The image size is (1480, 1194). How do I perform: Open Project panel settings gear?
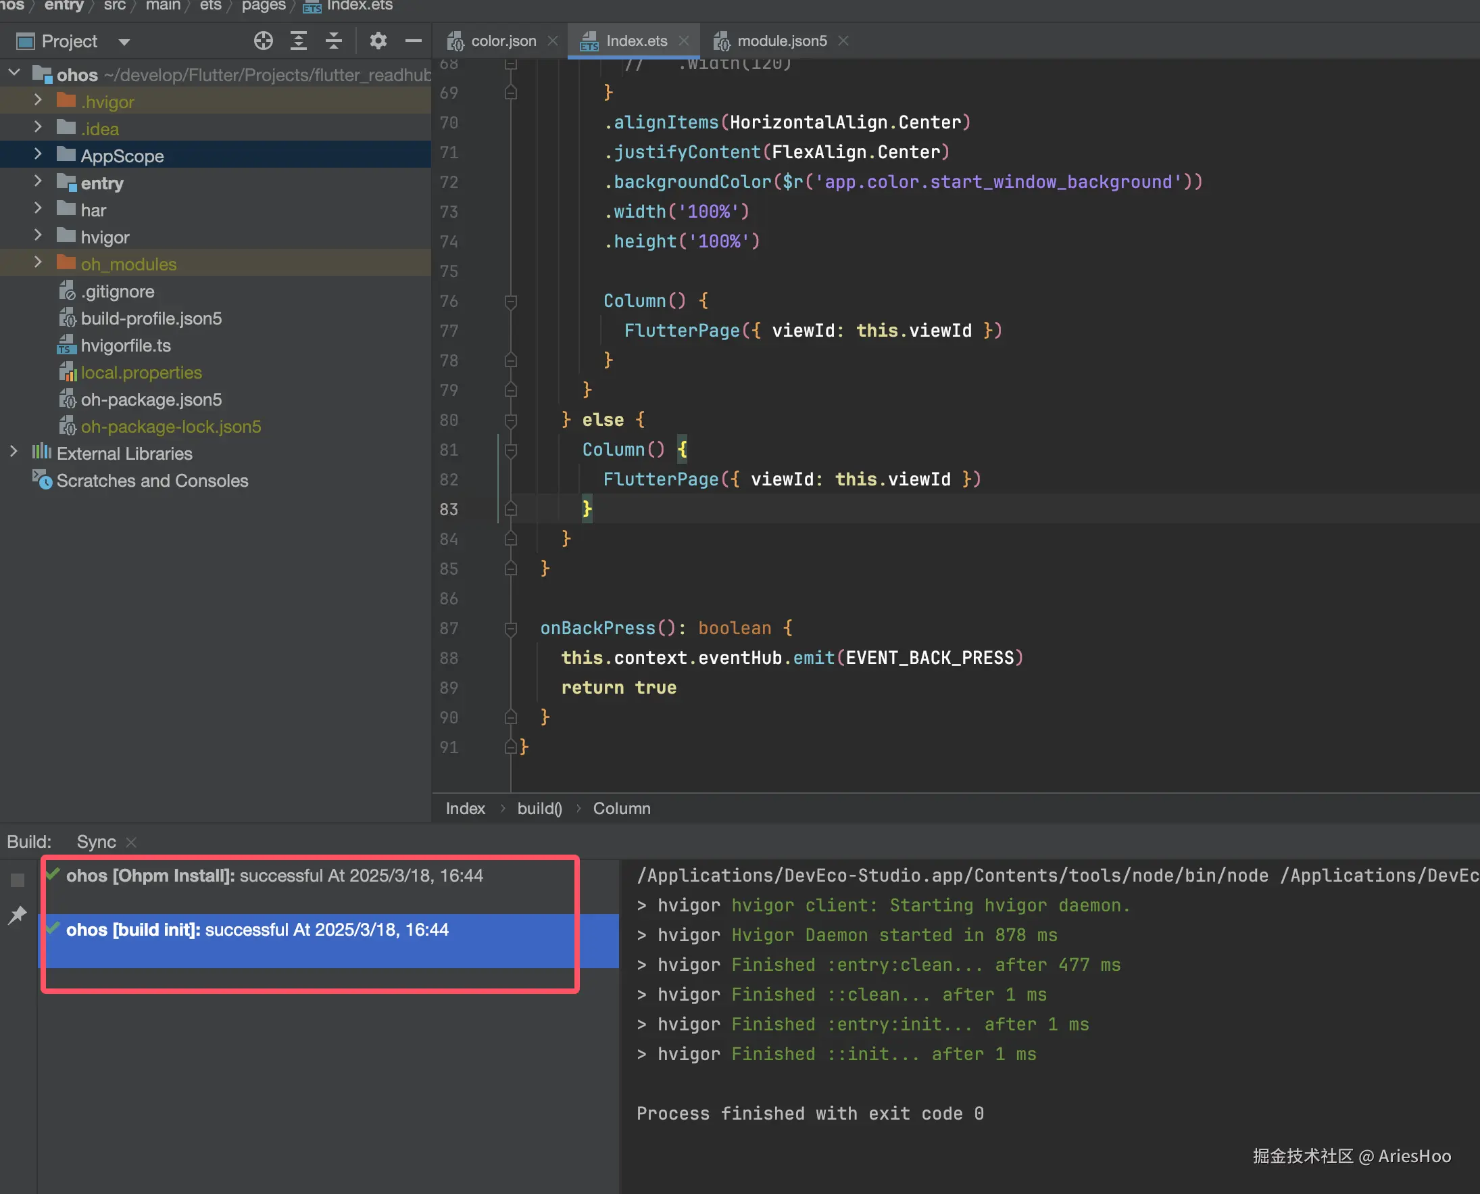point(378,41)
